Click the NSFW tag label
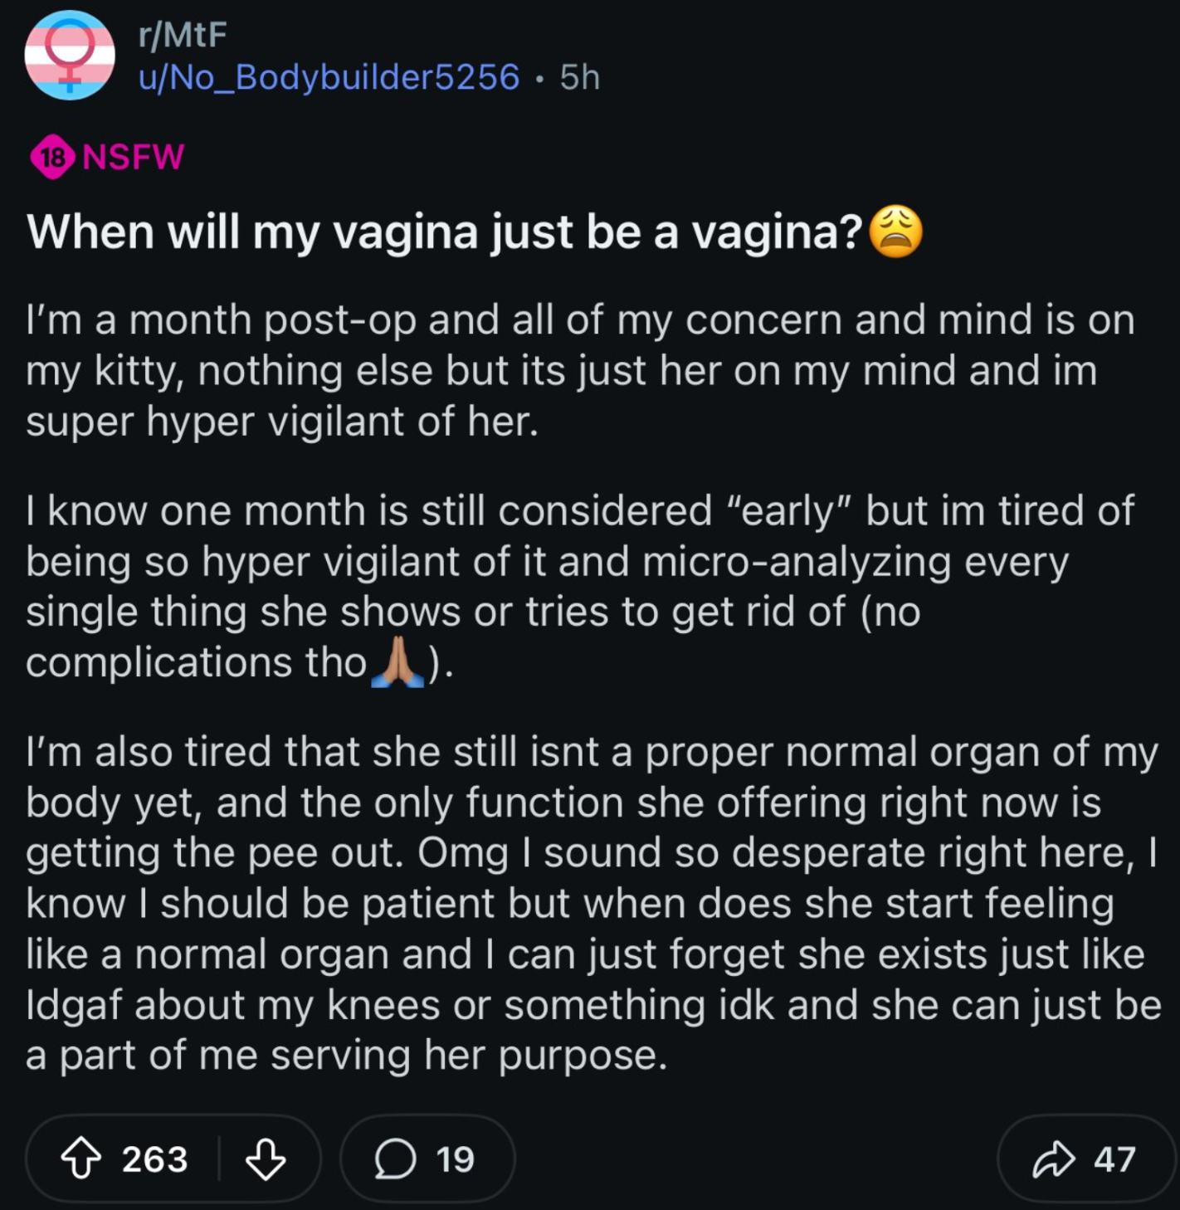Image resolution: width=1180 pixels, height=1210 pixels. 134,157
